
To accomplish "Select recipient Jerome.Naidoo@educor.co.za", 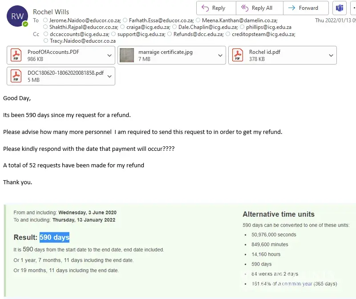I will click(85, 20).
